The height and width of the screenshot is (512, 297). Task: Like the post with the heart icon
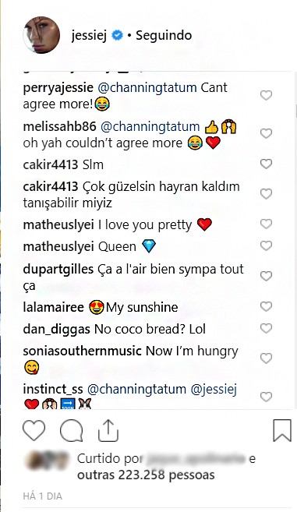34,431
